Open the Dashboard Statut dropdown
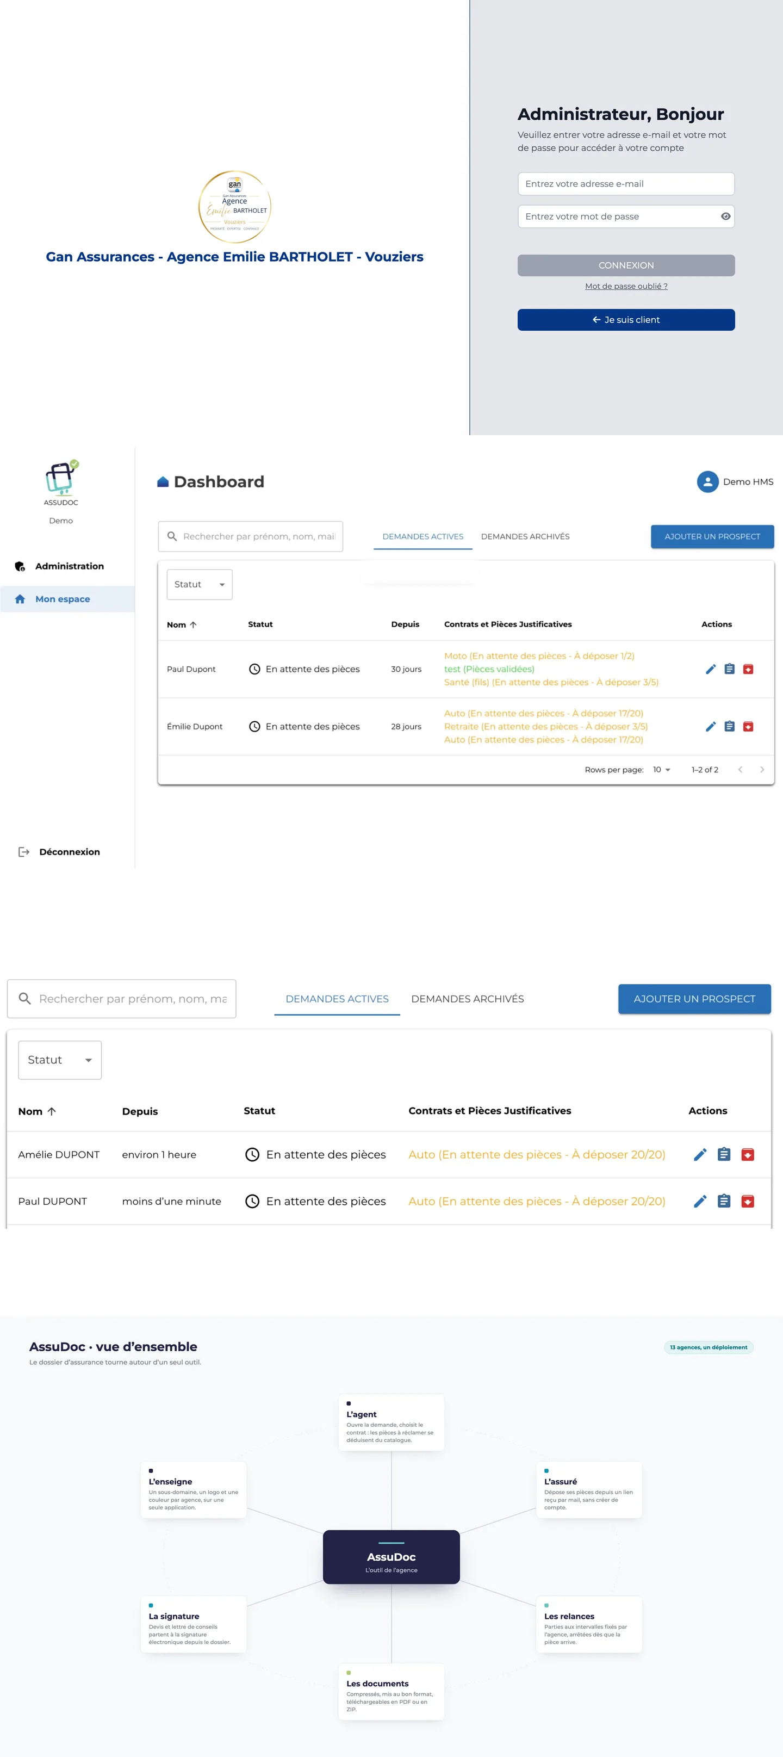Viewport: 783px width, 1757px height. 199,585
